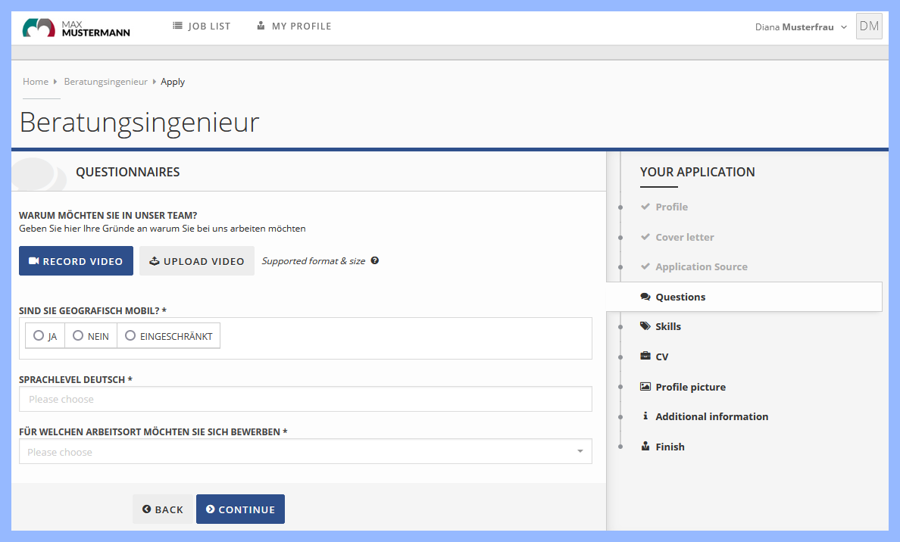Select the NEIN radio option
Image resolution: width=900 pixels, height=542 pixels.
[78, 336]
